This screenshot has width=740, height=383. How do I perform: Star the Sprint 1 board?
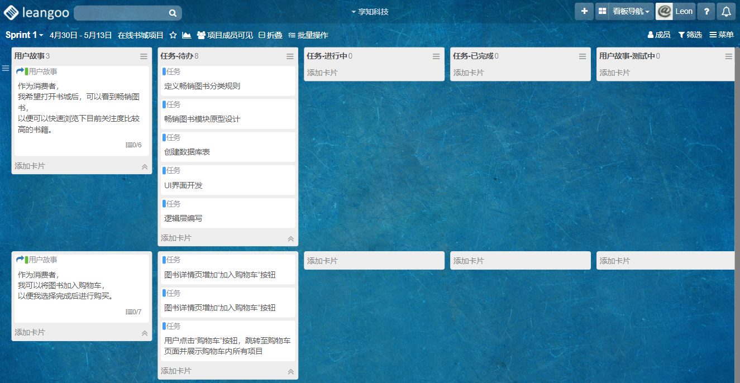pyautogui.click(x=173, y=35)
